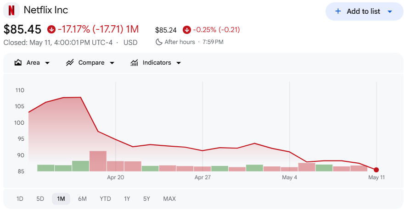Switch to the 5D time range
The height and width of the screenshot is (215, 410).
pyautogui.click(x=40, y=199)
